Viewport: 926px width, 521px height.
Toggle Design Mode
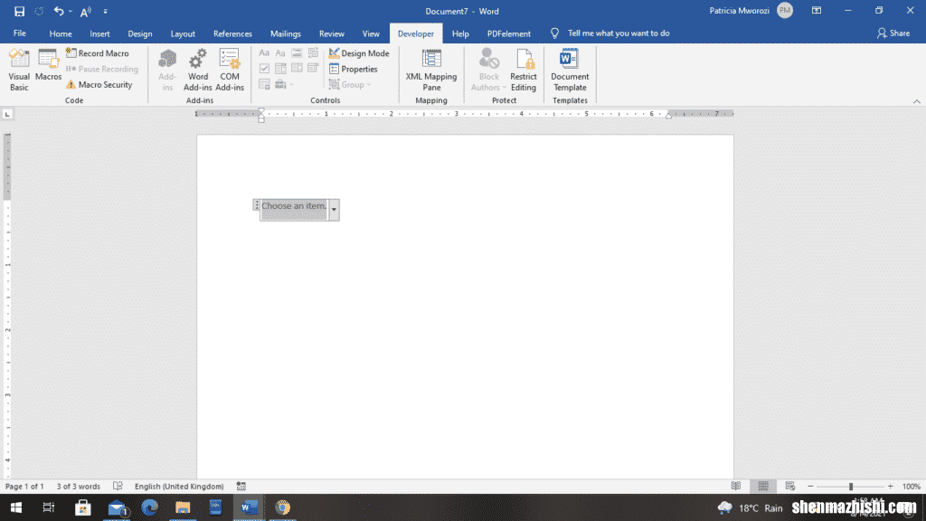pos(359,53)
